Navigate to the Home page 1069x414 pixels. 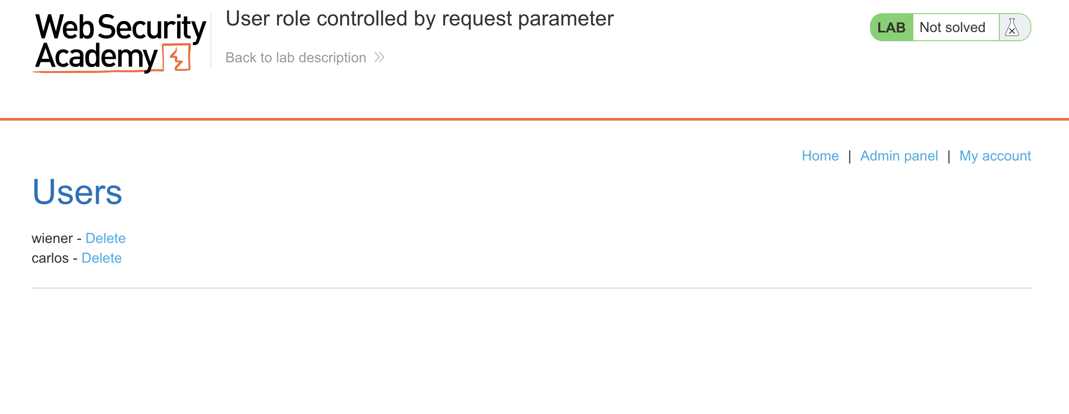pos(820,156)
